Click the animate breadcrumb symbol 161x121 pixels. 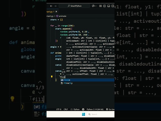pos(61,16)
